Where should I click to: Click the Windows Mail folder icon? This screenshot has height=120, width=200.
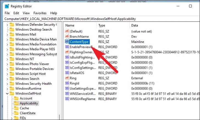pyautogui.click(x=12, y=34)
